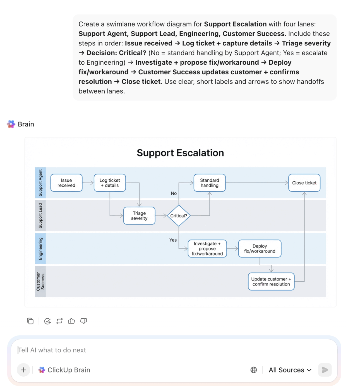
Task: Copy the AI response
Action: (30, 321)
